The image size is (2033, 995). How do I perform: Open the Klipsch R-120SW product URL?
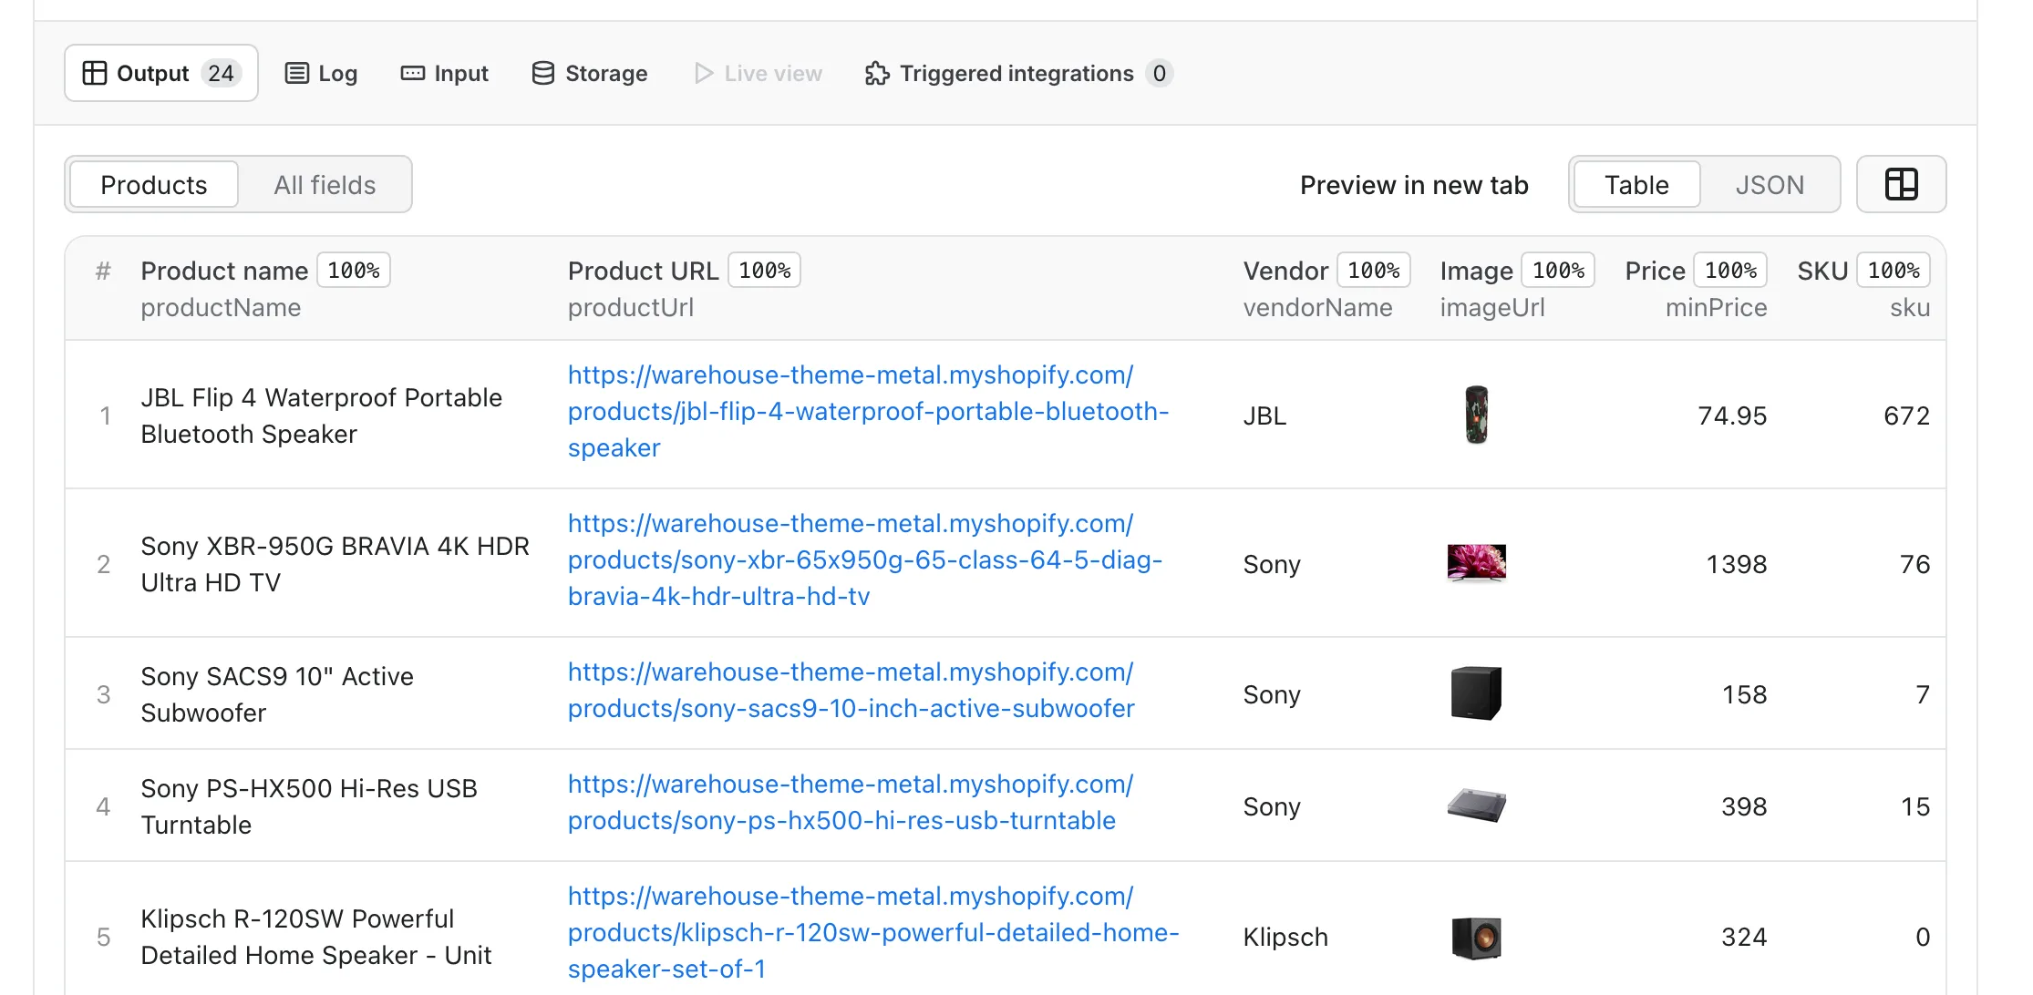873,932
